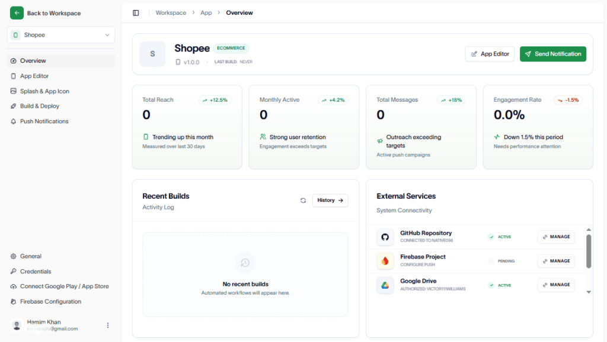
Task: Click the Total Reach card title
Action: pos(158,100)
